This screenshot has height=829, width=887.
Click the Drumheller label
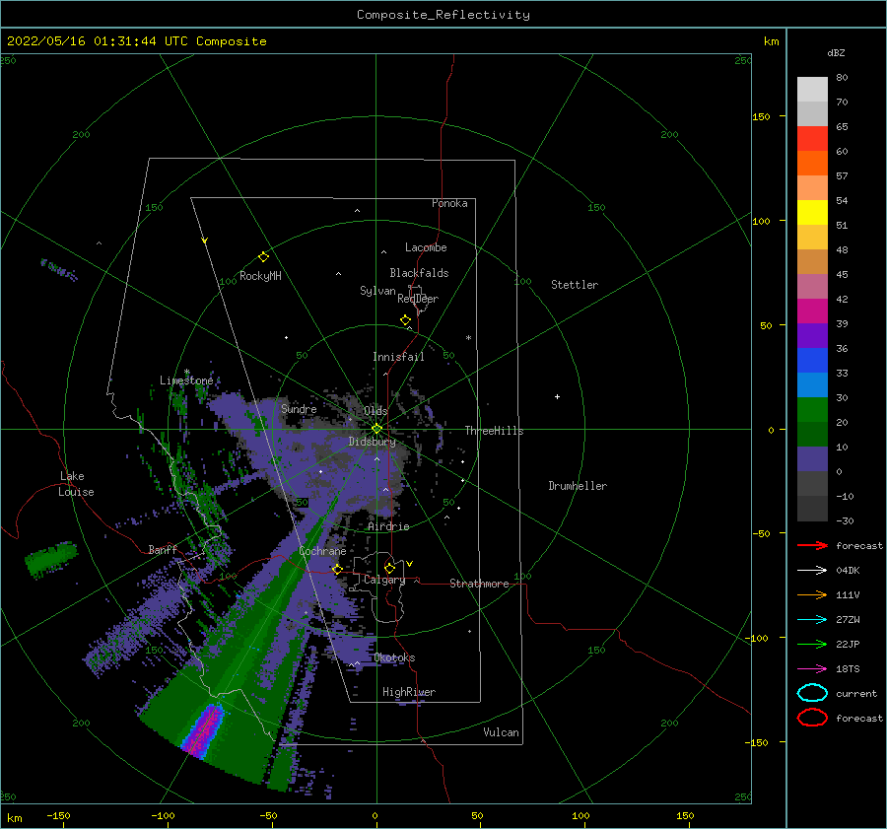578,486
